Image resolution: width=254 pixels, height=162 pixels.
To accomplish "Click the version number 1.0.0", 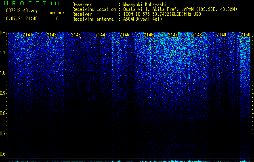I will click(x=55, y=4).
